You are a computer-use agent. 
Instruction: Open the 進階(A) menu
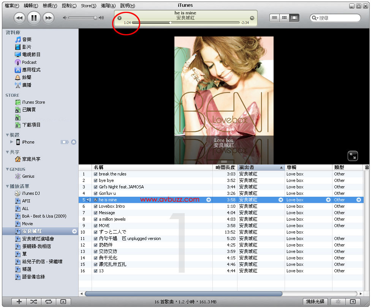tap(108, 6)
